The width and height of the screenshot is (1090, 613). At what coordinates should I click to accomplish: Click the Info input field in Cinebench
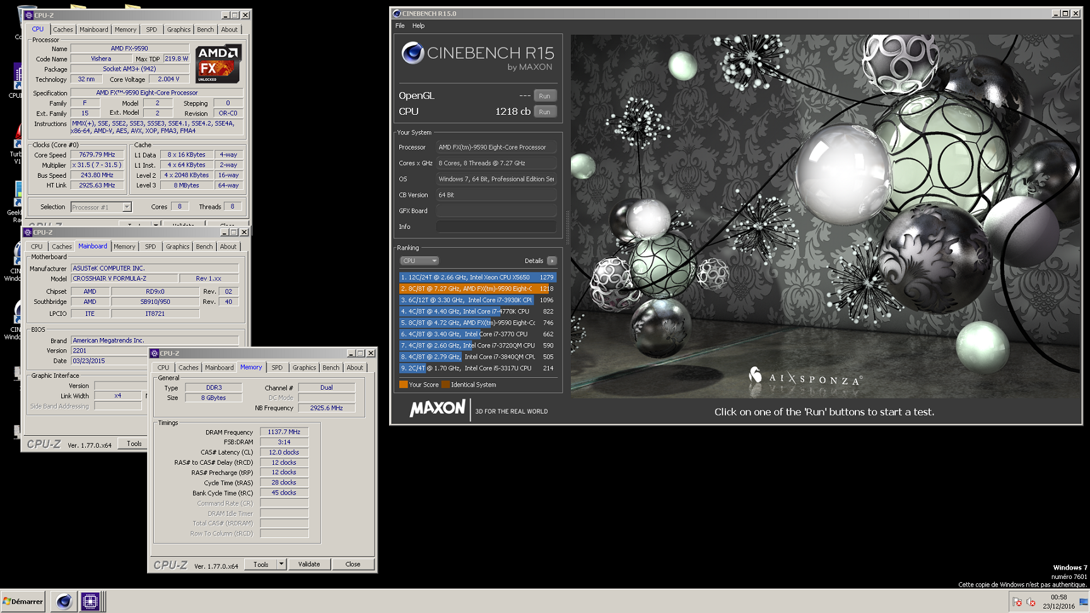[x=496, y=226]
